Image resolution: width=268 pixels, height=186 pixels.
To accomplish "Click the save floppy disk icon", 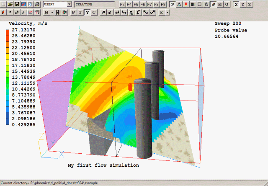I will pyautogui.click(x=16, y=4).
